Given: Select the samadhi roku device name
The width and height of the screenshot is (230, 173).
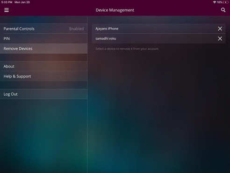Looking at the screenshot, I should pyautogui.click(x=106, y=38).
